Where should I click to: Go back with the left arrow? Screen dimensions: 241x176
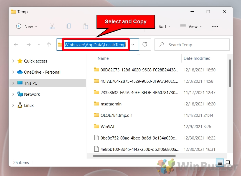[16, 45]
